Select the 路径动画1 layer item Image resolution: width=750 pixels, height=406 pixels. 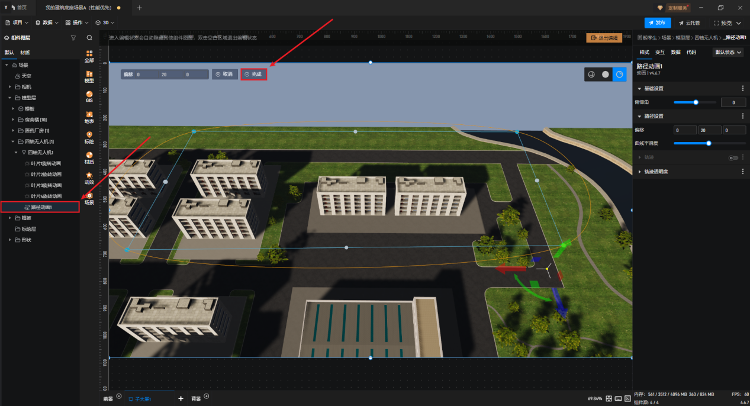(40, 207)
